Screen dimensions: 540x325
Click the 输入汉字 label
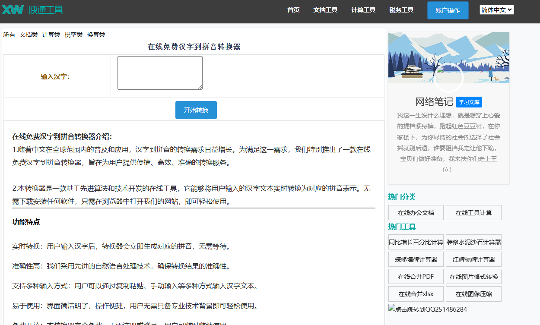[x=55, y=76]
